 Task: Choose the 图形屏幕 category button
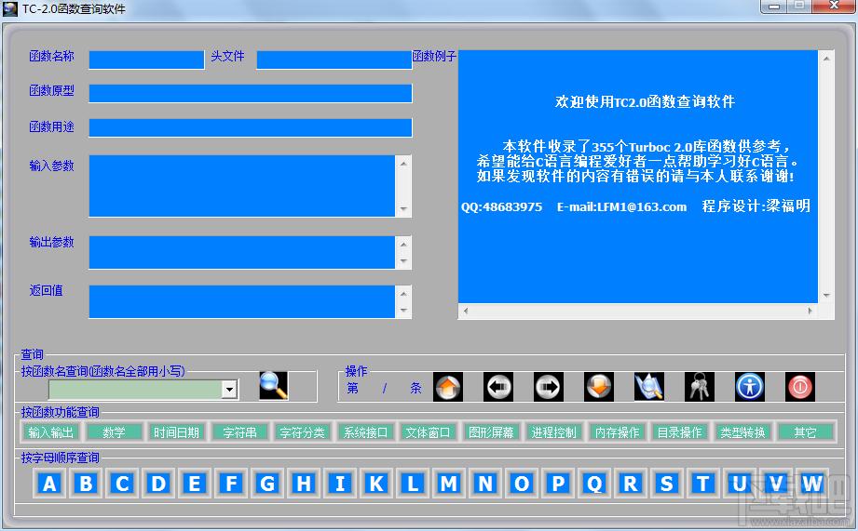(491, 432)
